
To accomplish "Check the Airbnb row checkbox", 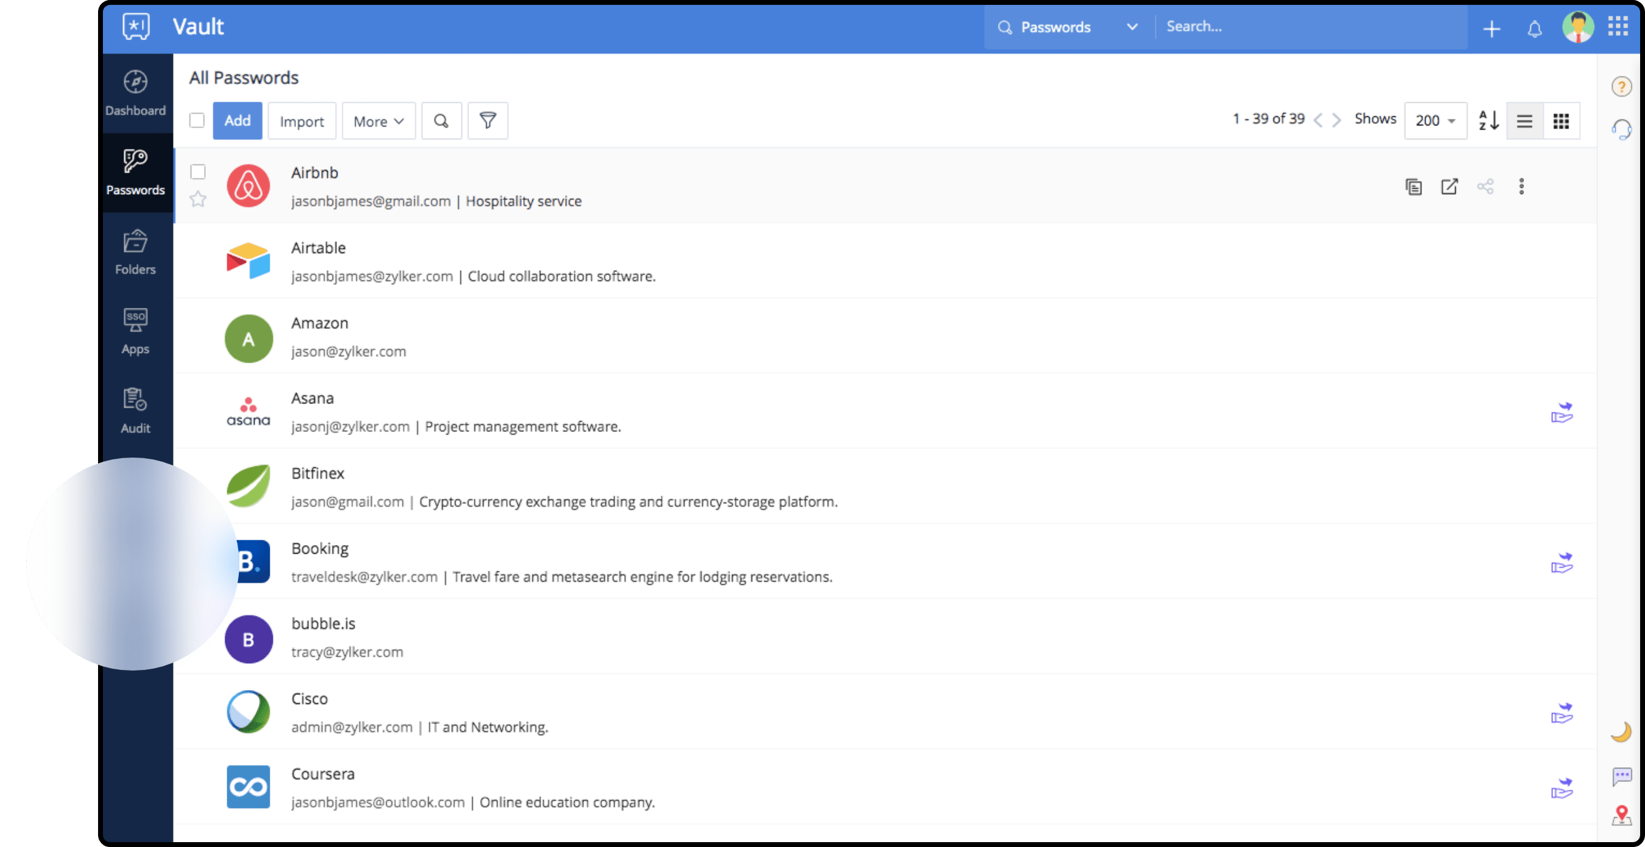I will pyautogui.click(x=198, y=172).
